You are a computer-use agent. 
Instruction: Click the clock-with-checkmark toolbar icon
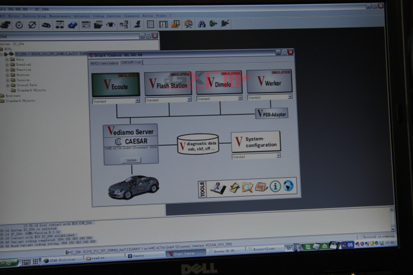(19, 25)
